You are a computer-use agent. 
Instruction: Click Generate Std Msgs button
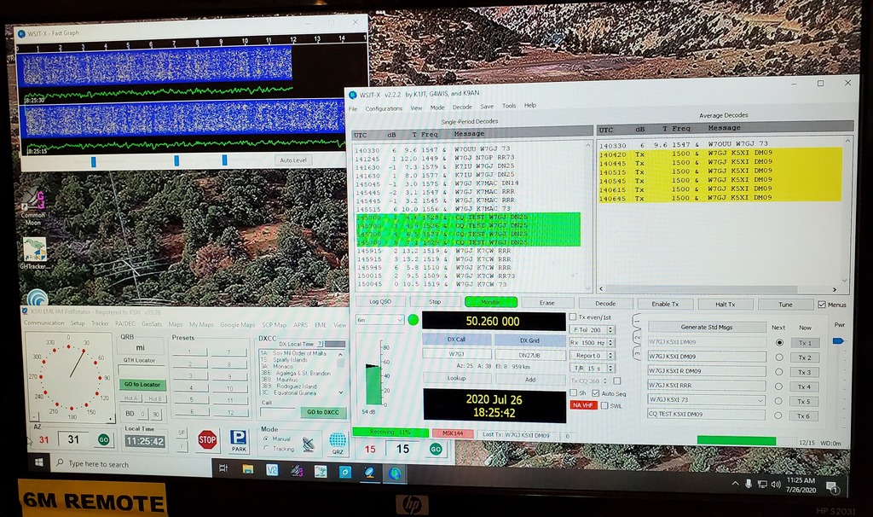click(706, 327)
